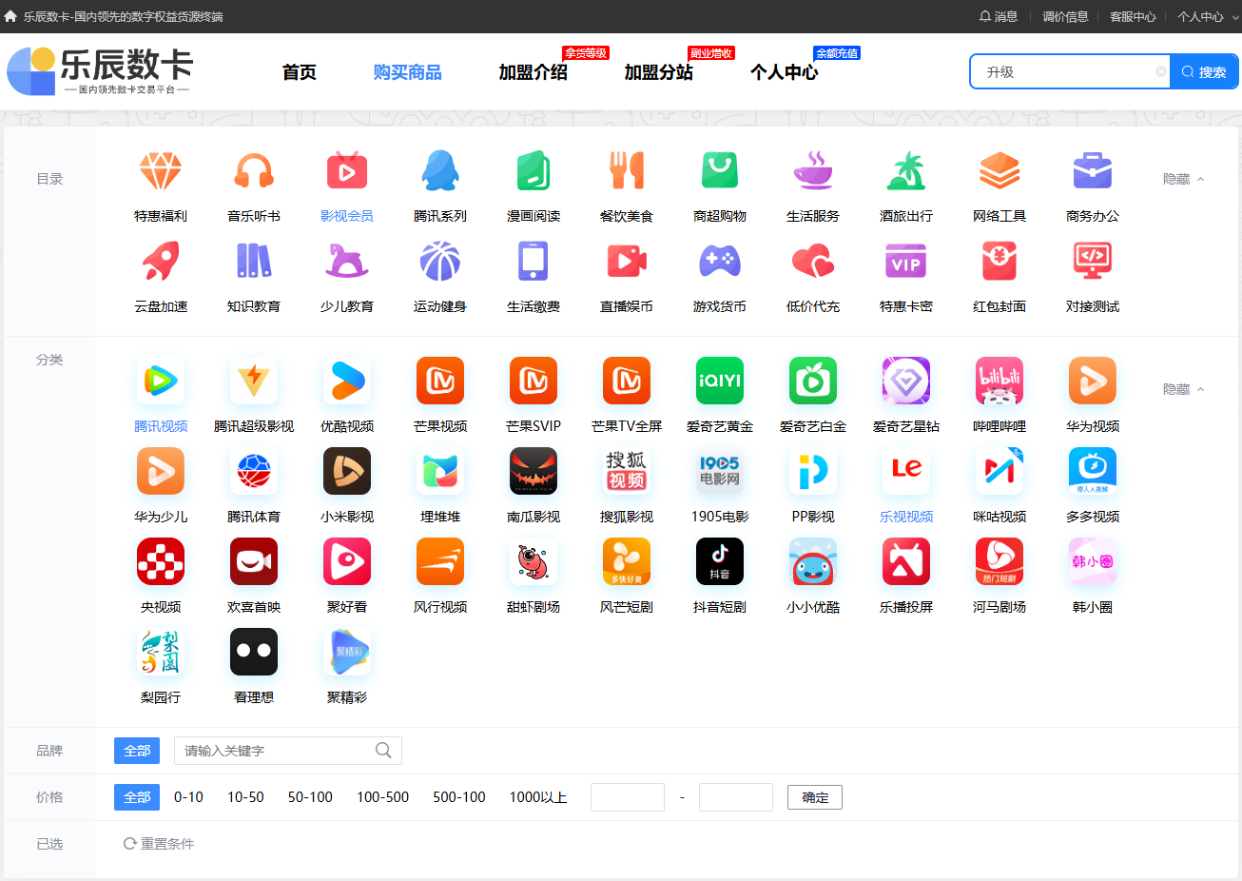Open the 特惠卡密 VIP icon
The height and width of the screenshot is (881, 1242).
(x=906, y=261)
